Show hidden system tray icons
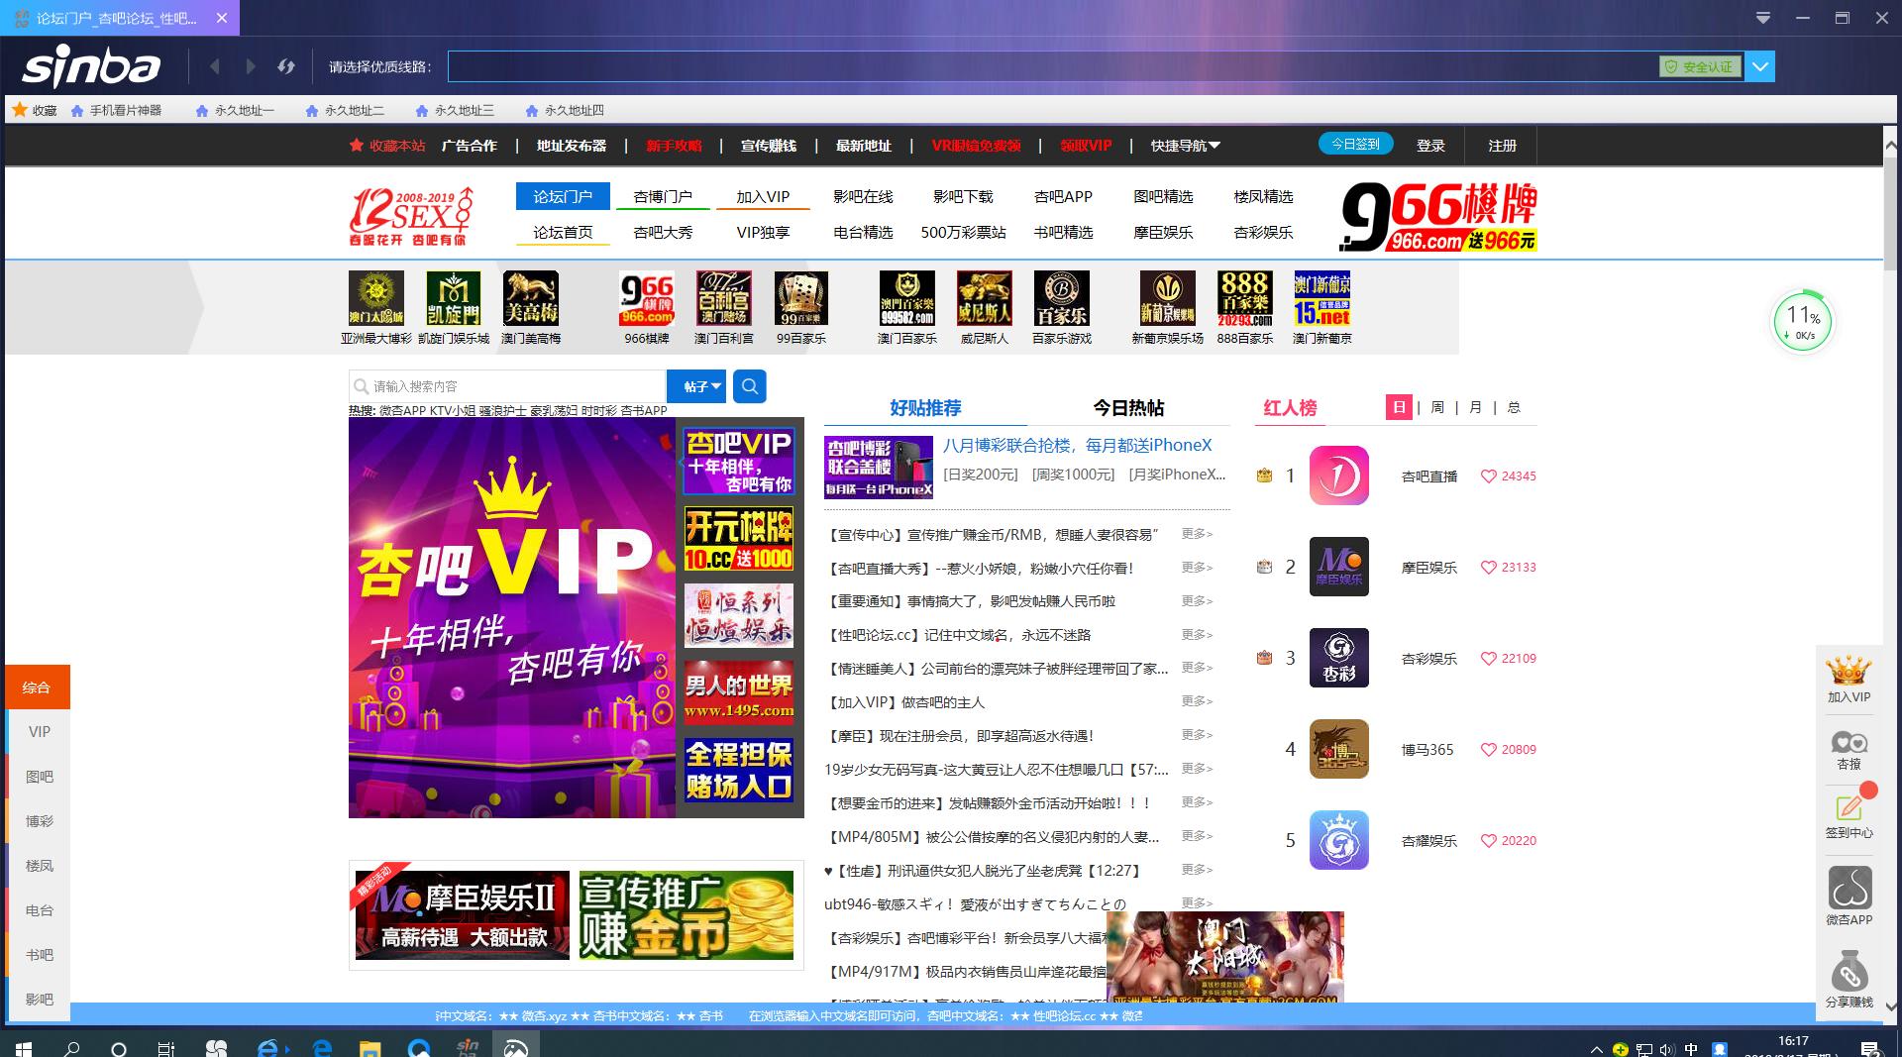Image resolution: width=1902 pixels, height=1057 pixels. pos(1596,1049)
